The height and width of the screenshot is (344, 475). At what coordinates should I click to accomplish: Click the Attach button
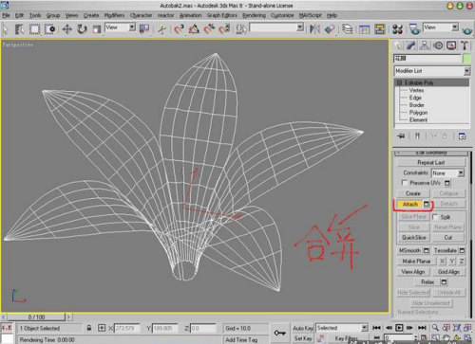[410, 204]
